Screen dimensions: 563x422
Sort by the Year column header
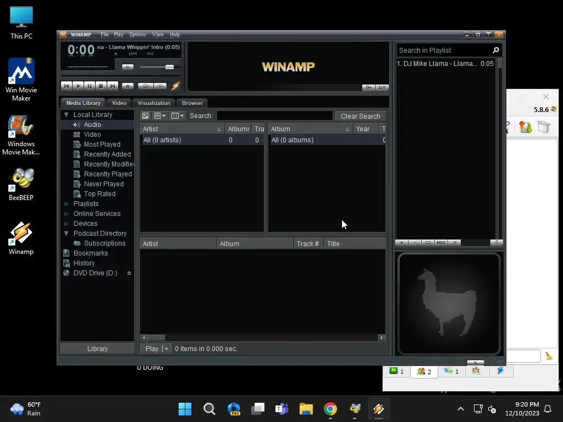(366, 129)
